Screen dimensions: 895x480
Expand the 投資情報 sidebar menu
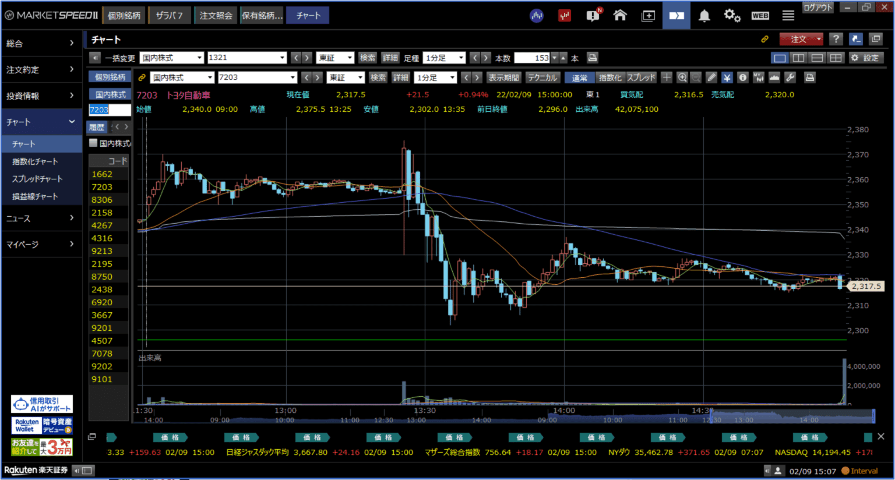click(x=41, y=96)
